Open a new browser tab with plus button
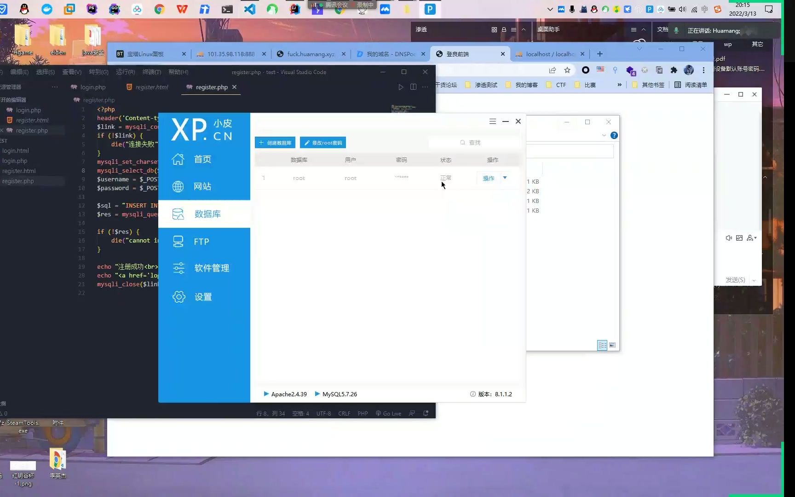The image size is (795, 497). click(599, 54)
